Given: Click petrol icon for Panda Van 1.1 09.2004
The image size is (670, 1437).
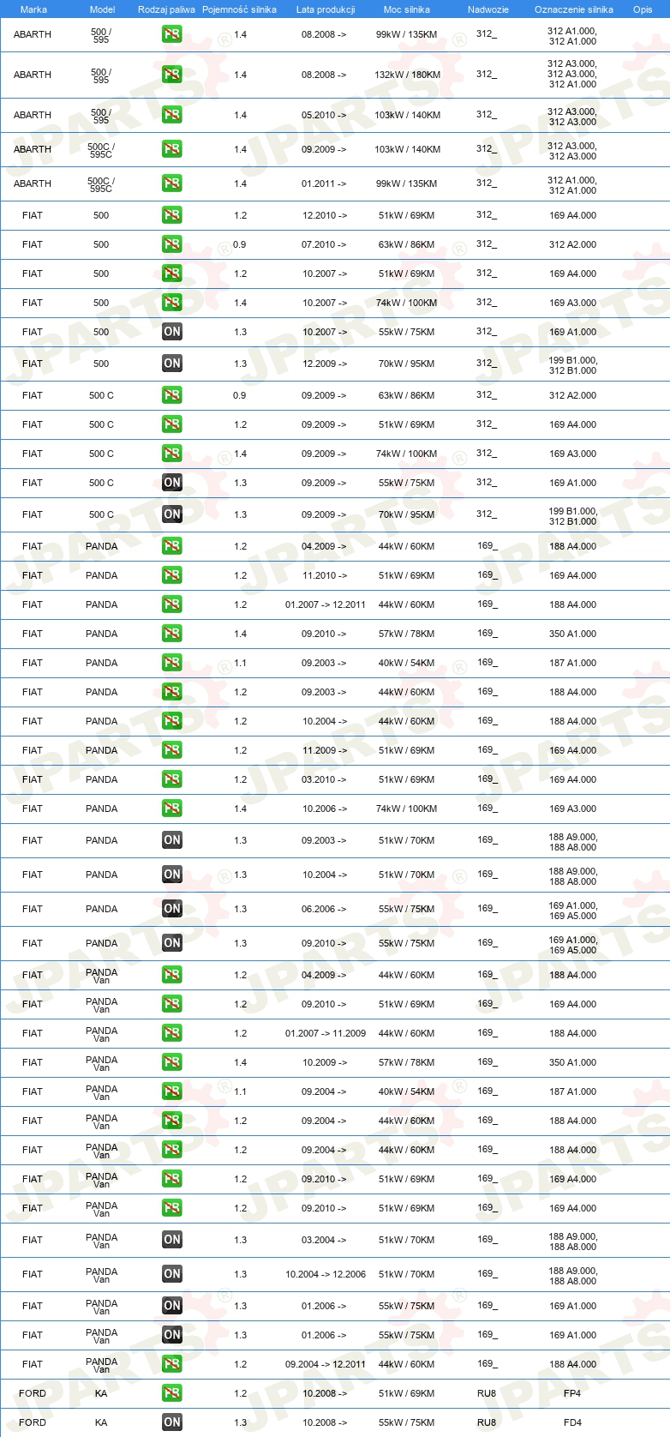Looking at the screenshot, I should click(x=172, y=1091).
